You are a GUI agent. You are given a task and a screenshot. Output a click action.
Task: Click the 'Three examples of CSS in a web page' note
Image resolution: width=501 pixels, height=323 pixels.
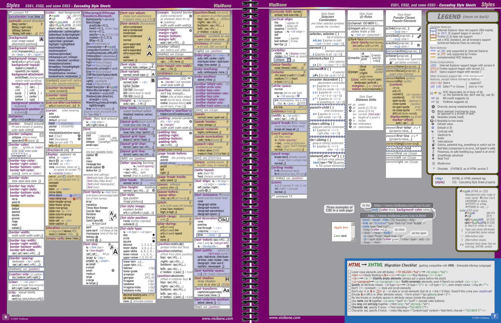(339, 209)
